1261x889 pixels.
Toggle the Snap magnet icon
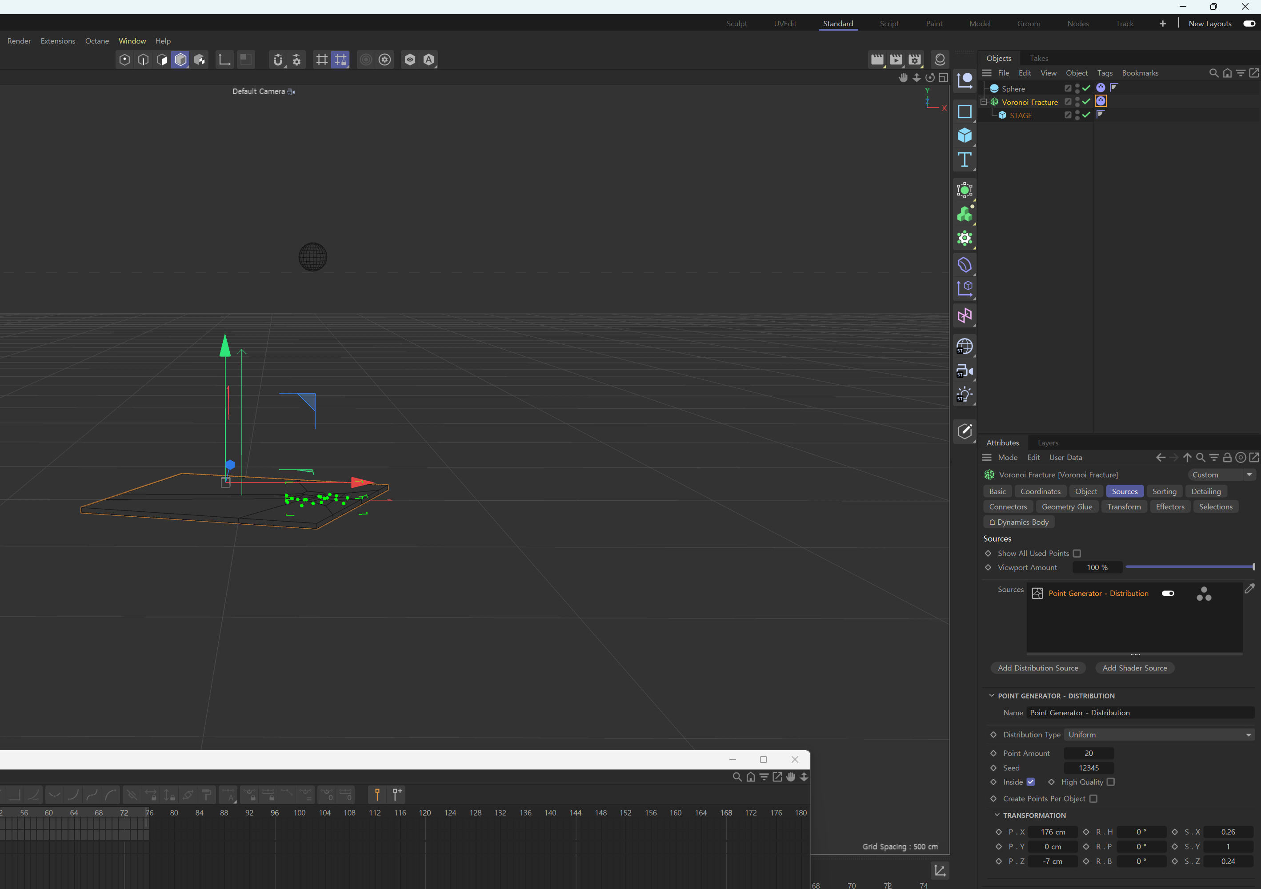click(x=278, y=60)
